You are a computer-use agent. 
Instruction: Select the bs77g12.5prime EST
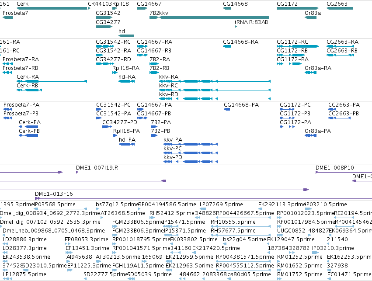pos(97,209)
